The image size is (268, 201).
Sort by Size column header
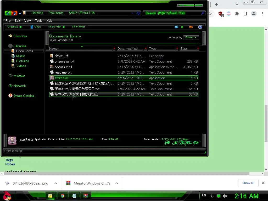coord(188,48)
